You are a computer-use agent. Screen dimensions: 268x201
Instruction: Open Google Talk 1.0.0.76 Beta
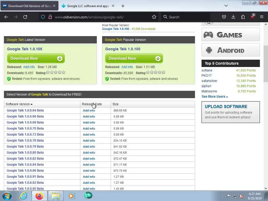point(25,141)
